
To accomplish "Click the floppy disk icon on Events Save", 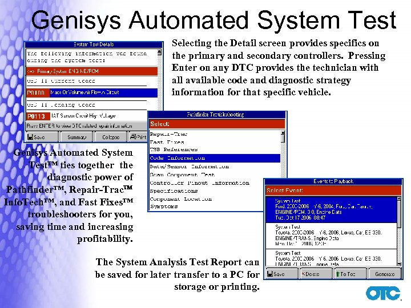I will pos(269,274).
